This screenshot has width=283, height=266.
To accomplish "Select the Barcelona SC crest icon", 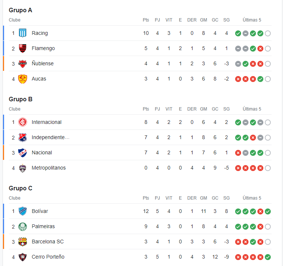I will click(23, 242).
